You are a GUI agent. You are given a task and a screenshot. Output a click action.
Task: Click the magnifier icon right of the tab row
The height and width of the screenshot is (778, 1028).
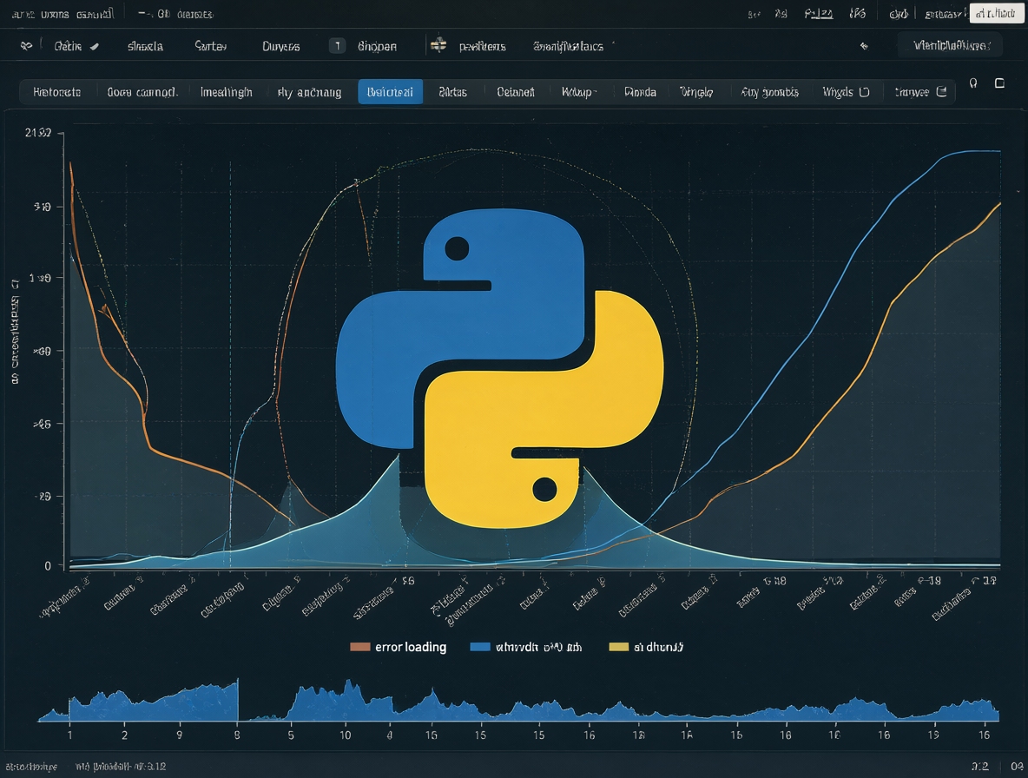(973, 83)
